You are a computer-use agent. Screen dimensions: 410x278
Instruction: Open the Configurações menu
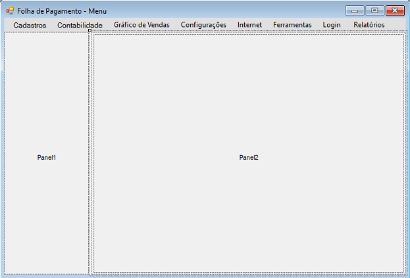[203, 25]
